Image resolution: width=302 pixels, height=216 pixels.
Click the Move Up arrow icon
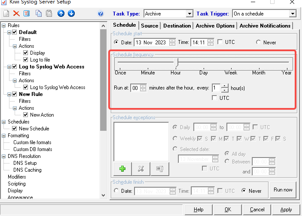click(x=61, y=13)
